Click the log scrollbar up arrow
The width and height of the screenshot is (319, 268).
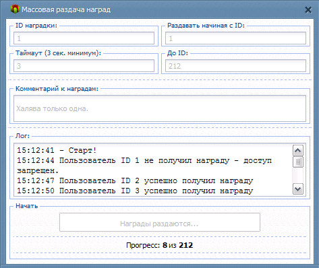[x=298, y=151]
